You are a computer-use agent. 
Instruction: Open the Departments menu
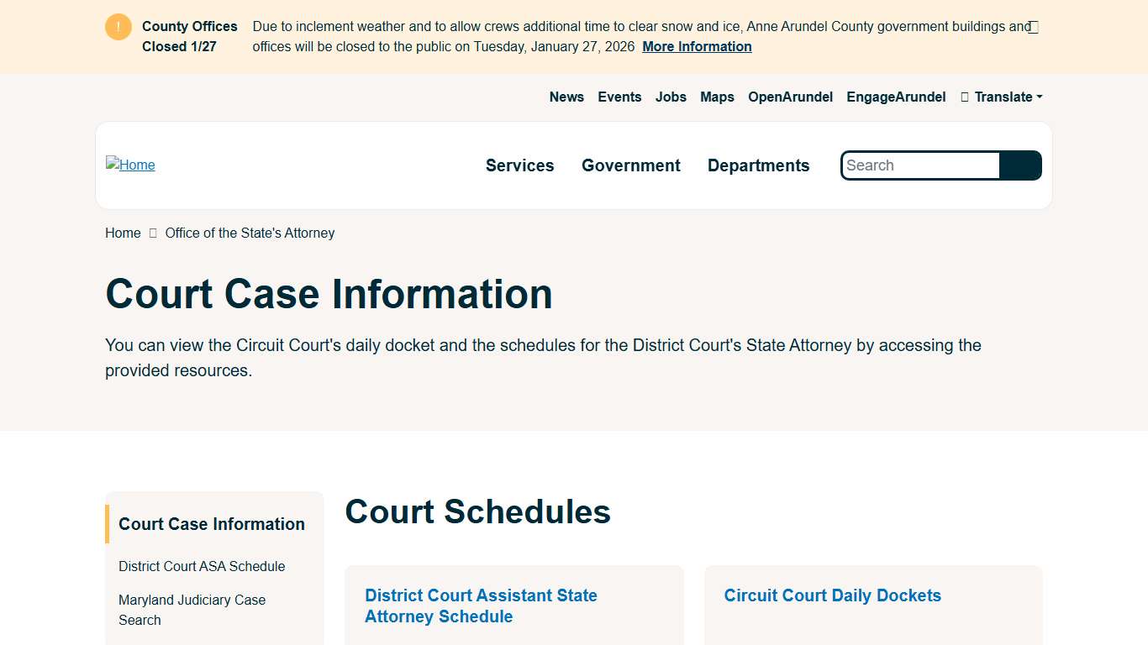[x=758, y=165]
